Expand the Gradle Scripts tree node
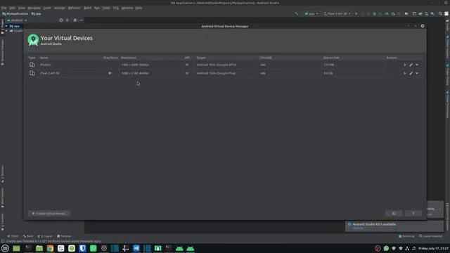Image resolution: width=450 pixels, height=253 pixels. click(x=6, y=31)
